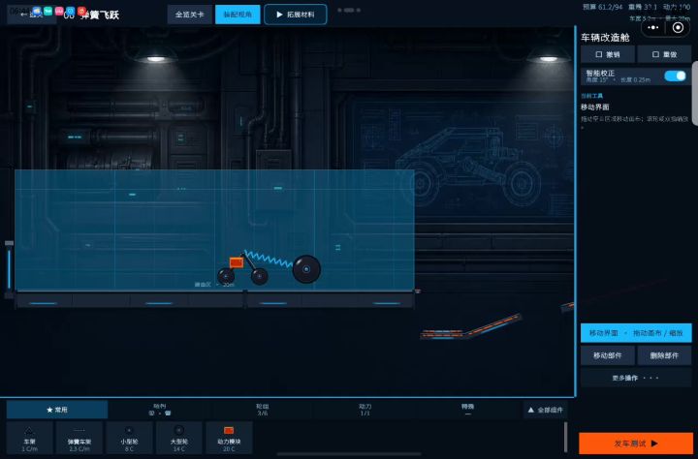Pick the 动力模块 power module part
The width and height of the screenshot is (698, 459).
229,438
